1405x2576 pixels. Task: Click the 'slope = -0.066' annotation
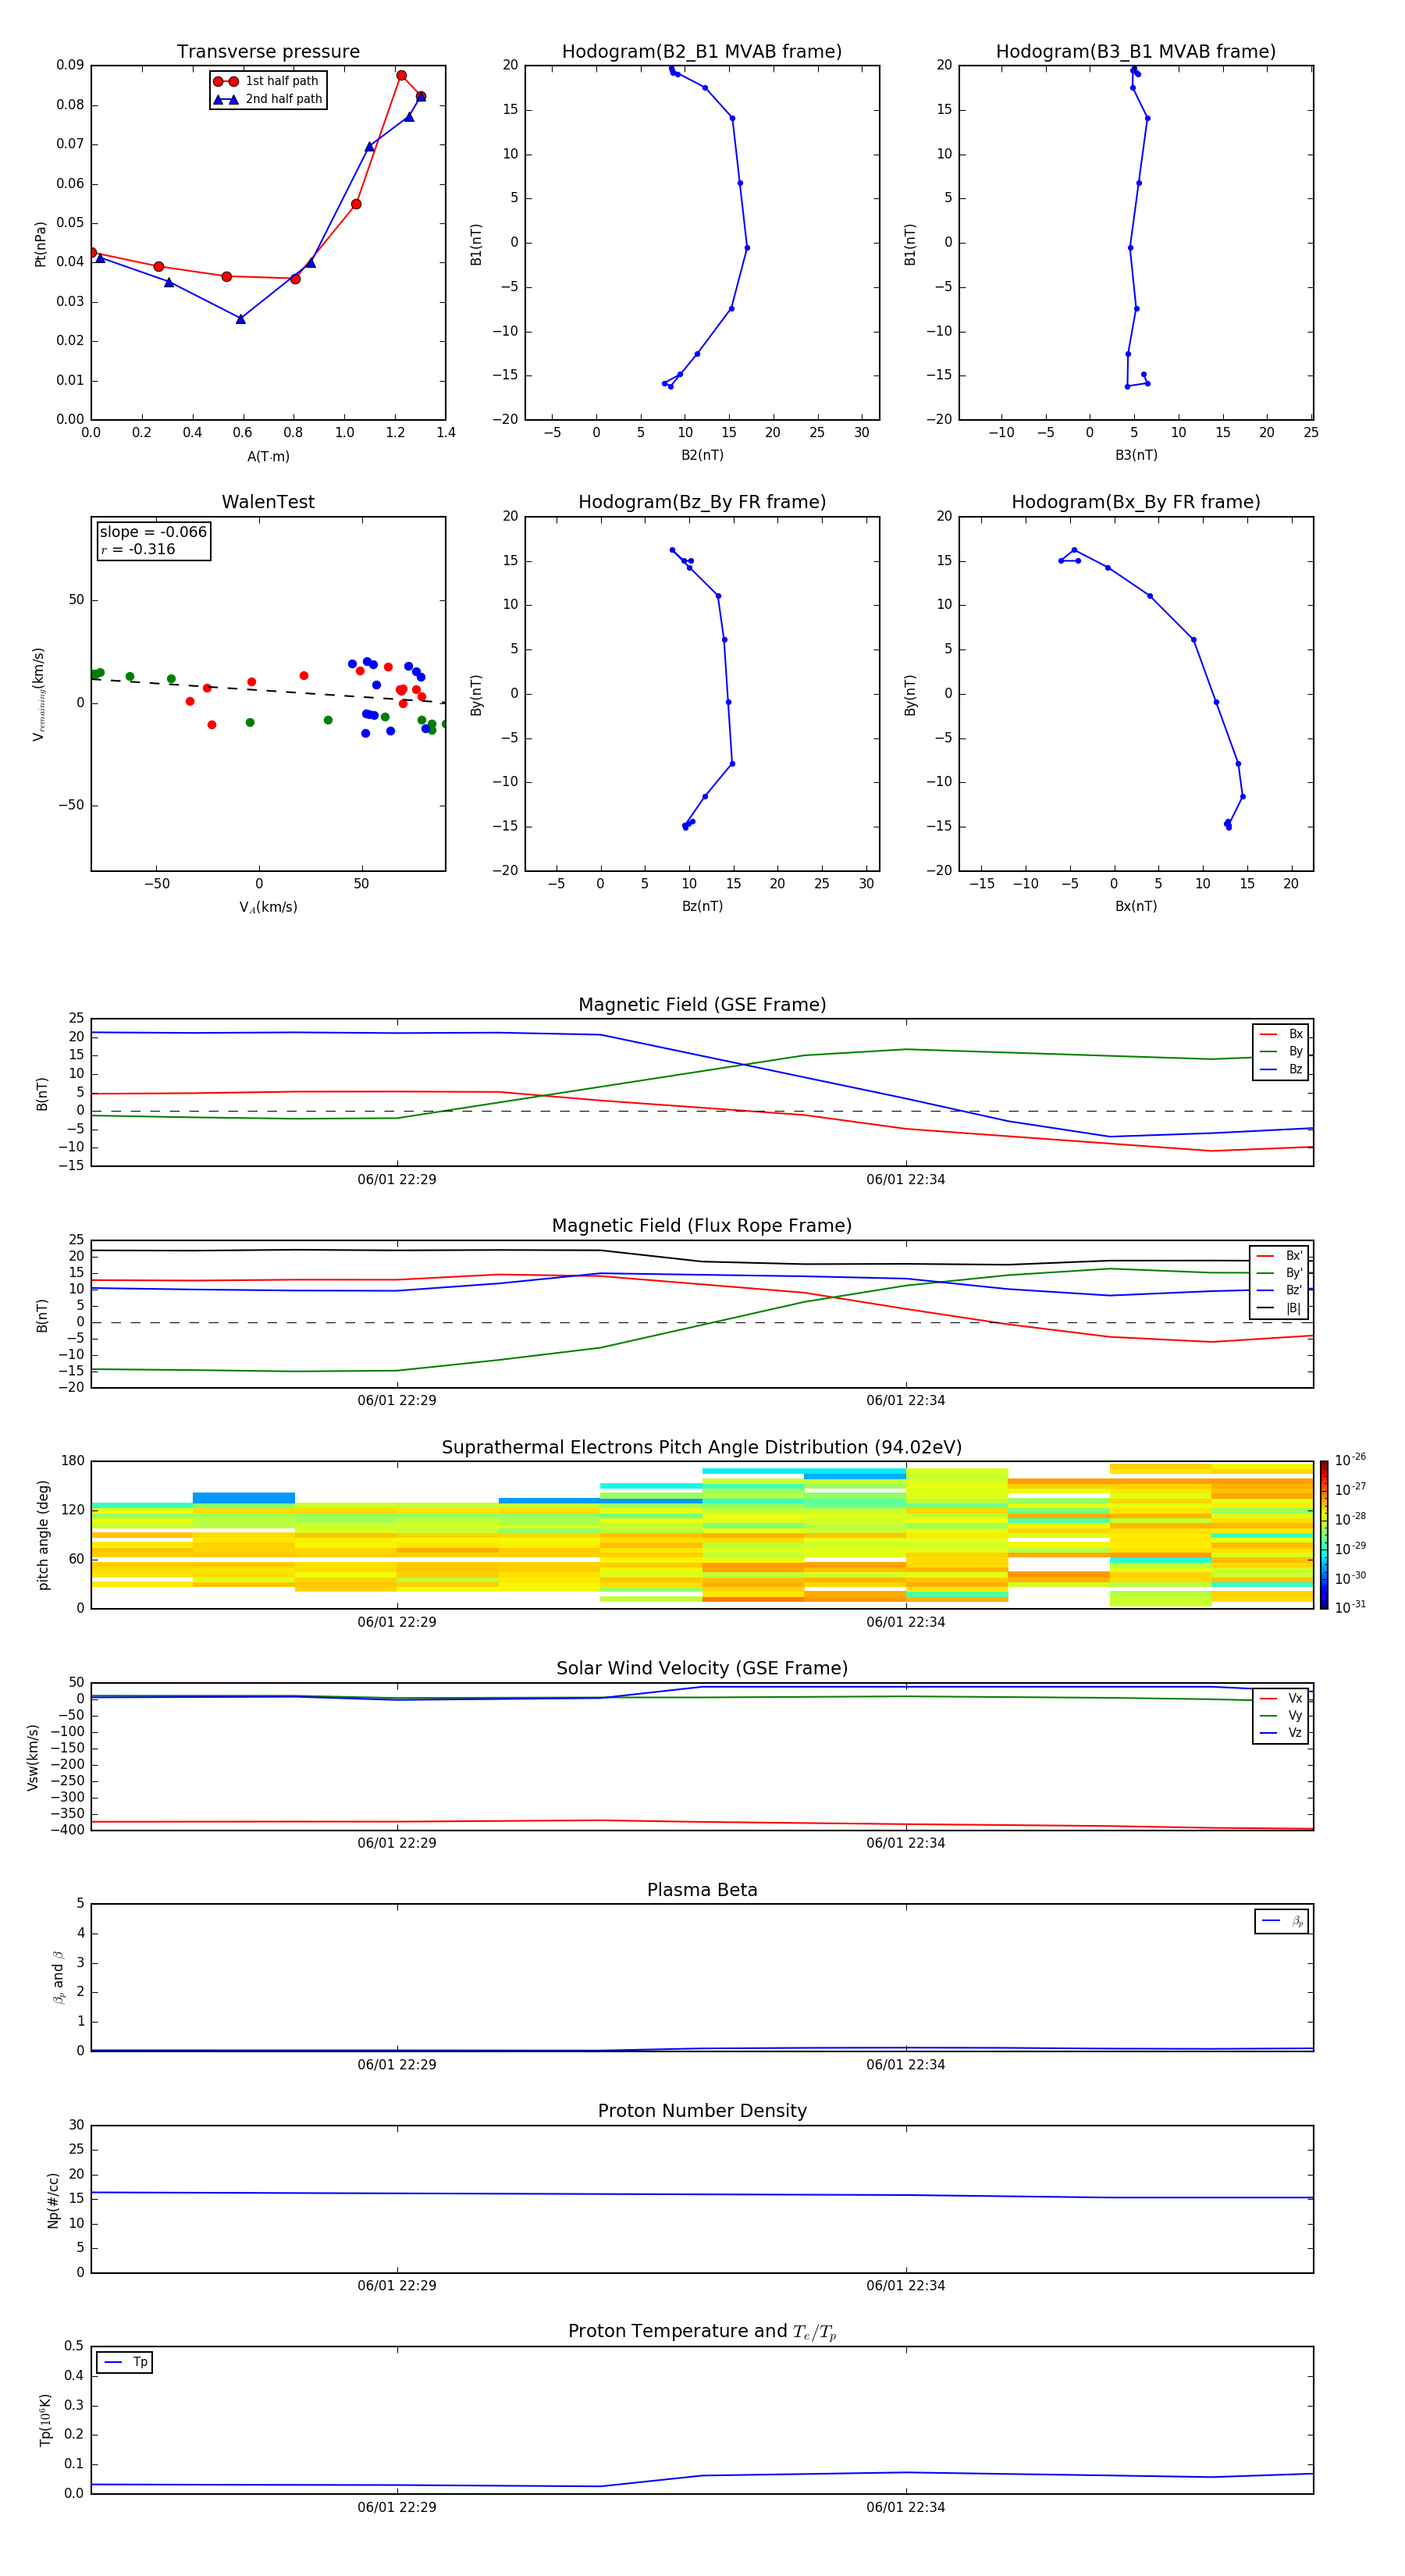[153, 532]
